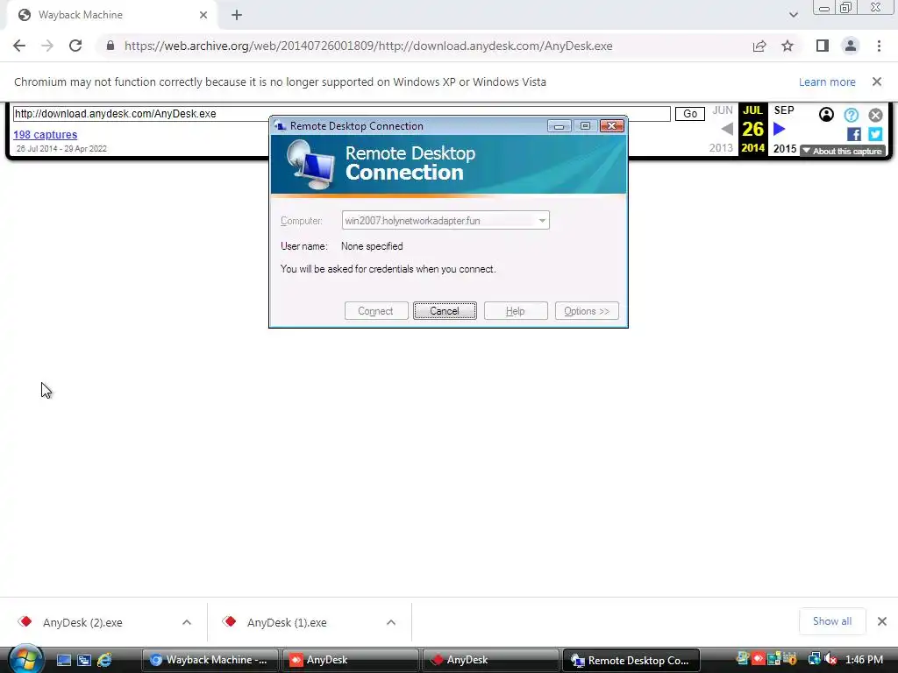Launch Internet Explorer from quick launch

click(105, 661)
